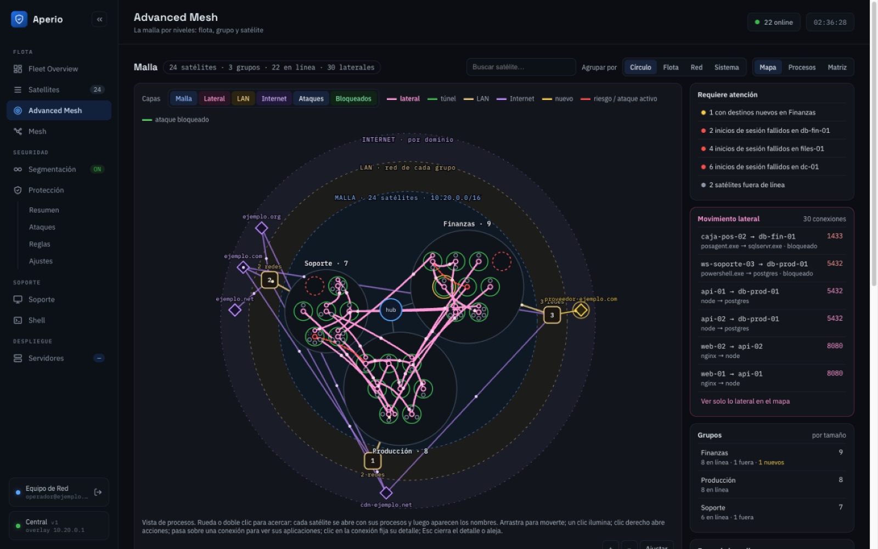Click the Central overlay server card
Viewport: 878px width, 549px height.
pyautogui.click(x=59, y=525)
